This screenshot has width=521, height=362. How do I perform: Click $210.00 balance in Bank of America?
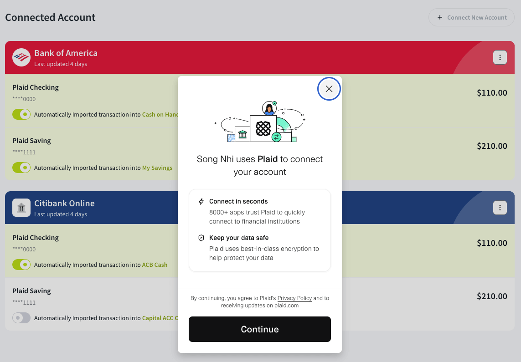pos(492,146)
